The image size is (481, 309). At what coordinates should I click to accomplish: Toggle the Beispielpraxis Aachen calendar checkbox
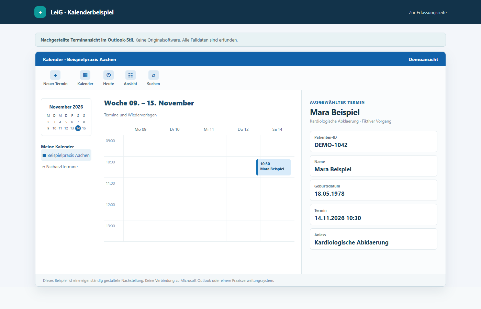44,156
